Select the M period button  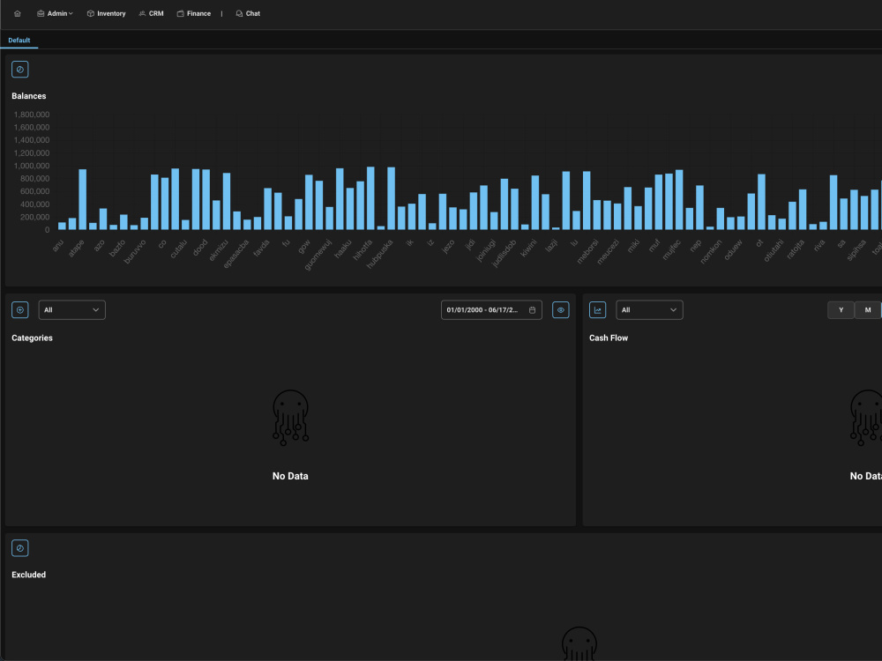pos(868,310)
